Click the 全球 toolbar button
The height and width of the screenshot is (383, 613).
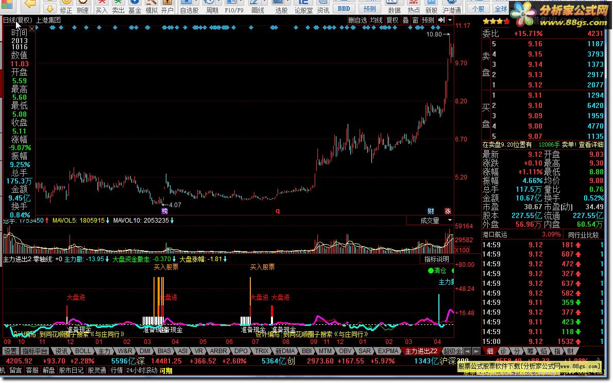500,8
